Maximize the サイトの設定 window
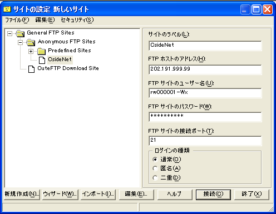The width and height of the screenshot is (276, 214). (257, 9)
